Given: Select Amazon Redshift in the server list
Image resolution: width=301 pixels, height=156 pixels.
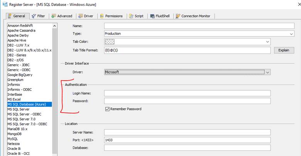Looking at the screenshot, I should click(20, 26).
